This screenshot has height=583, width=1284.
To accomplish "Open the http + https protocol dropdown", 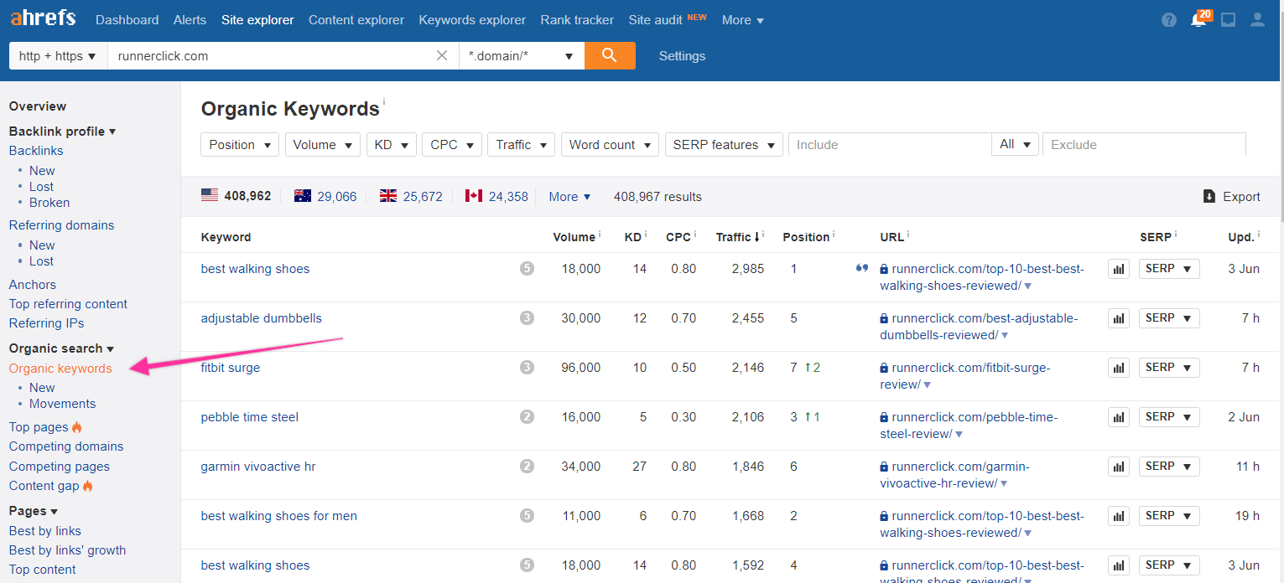I will [58, 56].
